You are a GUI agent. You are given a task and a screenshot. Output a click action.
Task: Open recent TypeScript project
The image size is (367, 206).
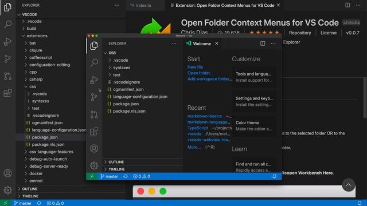tap(197, 128)
